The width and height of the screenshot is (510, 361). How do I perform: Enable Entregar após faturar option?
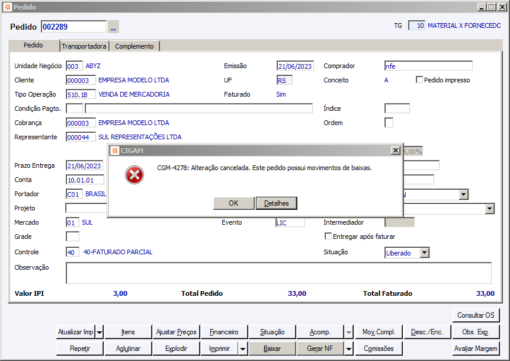click(x=328, y=237)
